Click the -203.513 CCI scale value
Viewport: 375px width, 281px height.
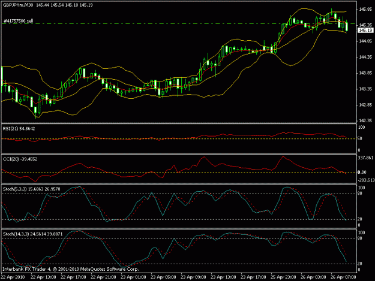366,180
